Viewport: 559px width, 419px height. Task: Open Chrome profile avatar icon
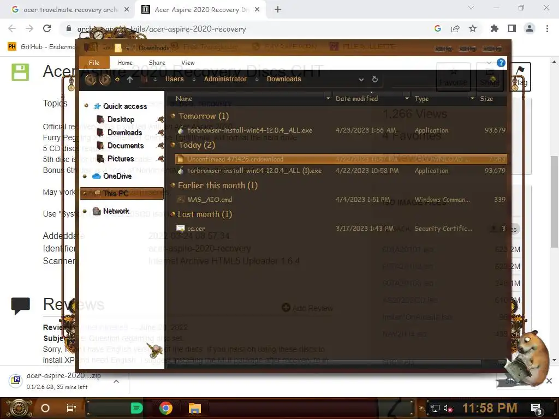[530, 28]
